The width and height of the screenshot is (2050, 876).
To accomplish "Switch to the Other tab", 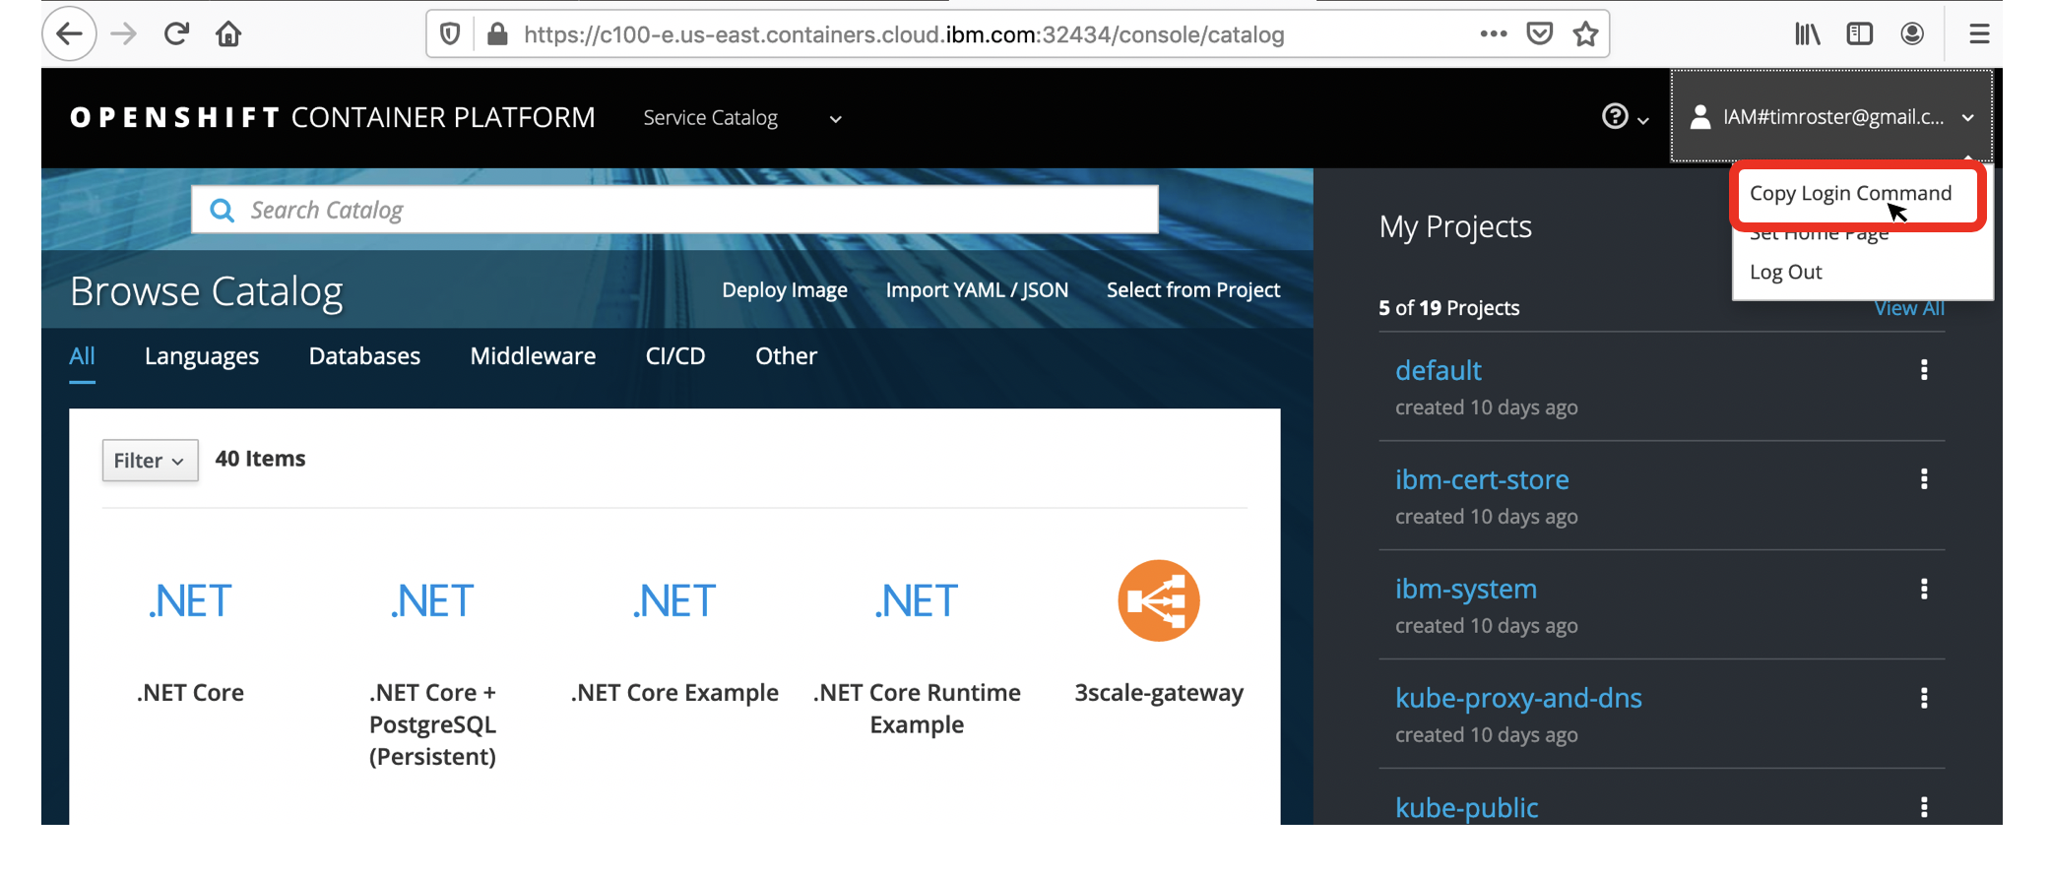I will tap(786, 356).
